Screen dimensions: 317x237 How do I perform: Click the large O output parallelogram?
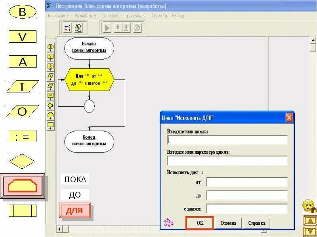pos(23,111)
